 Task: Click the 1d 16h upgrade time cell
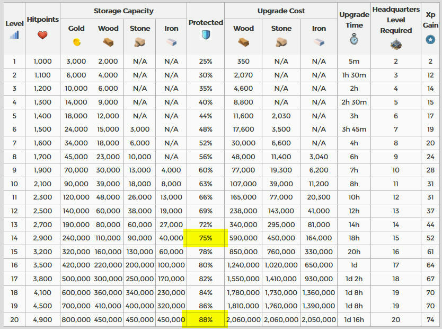(x=354, y=319)
